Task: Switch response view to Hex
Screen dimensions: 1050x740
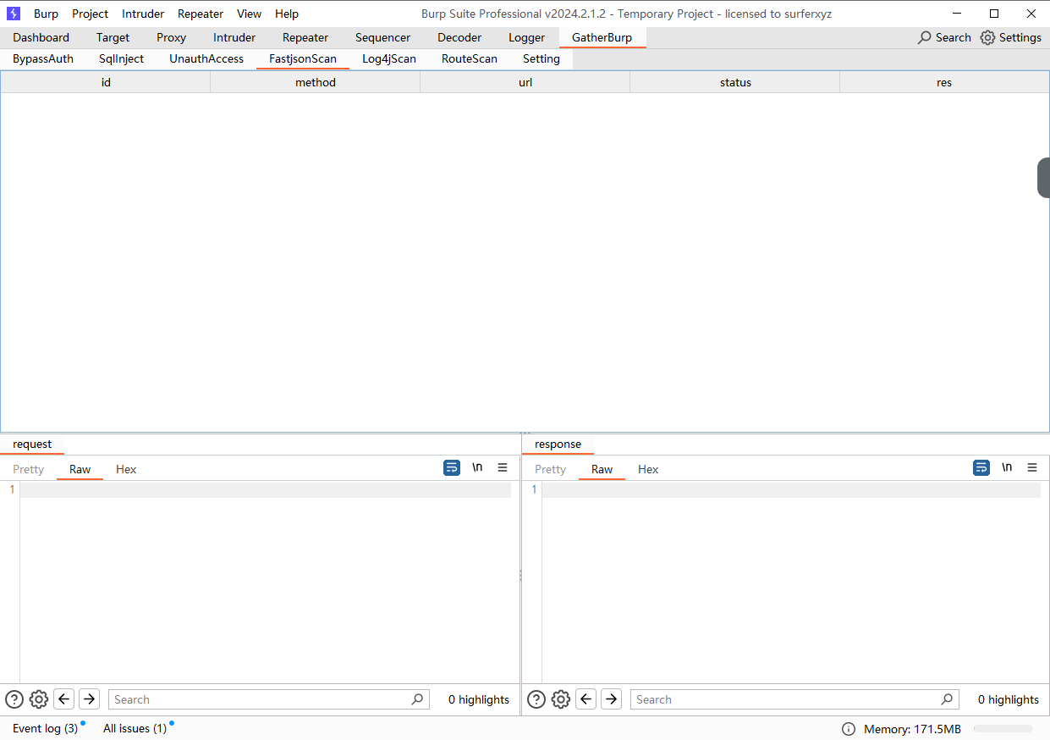Action: 648,469
